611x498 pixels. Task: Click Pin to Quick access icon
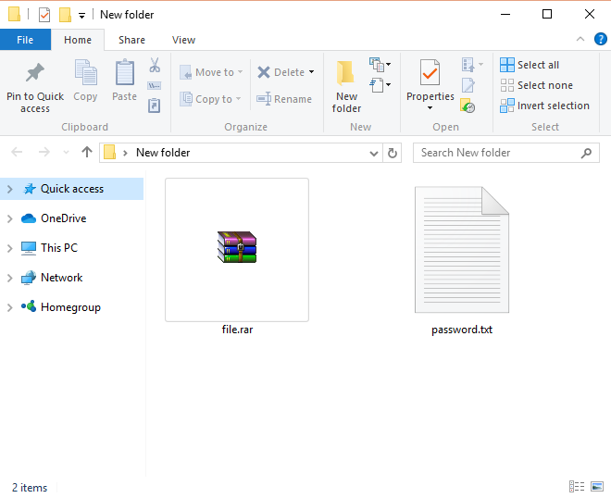pyautogui.click(x=34, y=72)
